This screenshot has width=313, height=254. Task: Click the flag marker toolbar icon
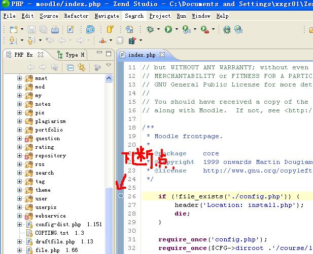pos(132,40)
